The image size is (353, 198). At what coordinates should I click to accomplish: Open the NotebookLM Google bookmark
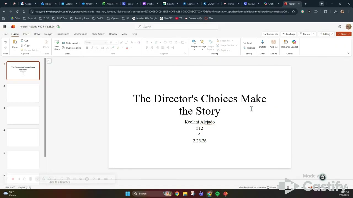point(145,18)
